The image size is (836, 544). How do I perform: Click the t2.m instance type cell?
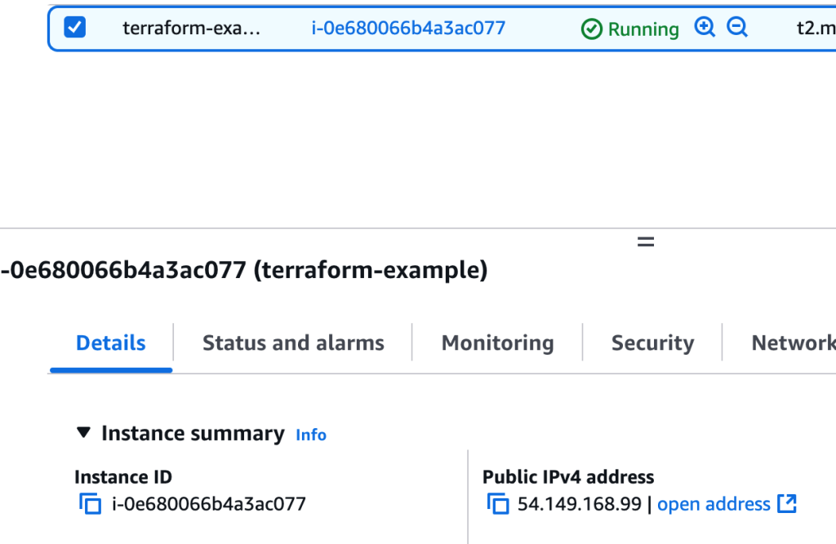pyautogui.click(x=815, y=29)
